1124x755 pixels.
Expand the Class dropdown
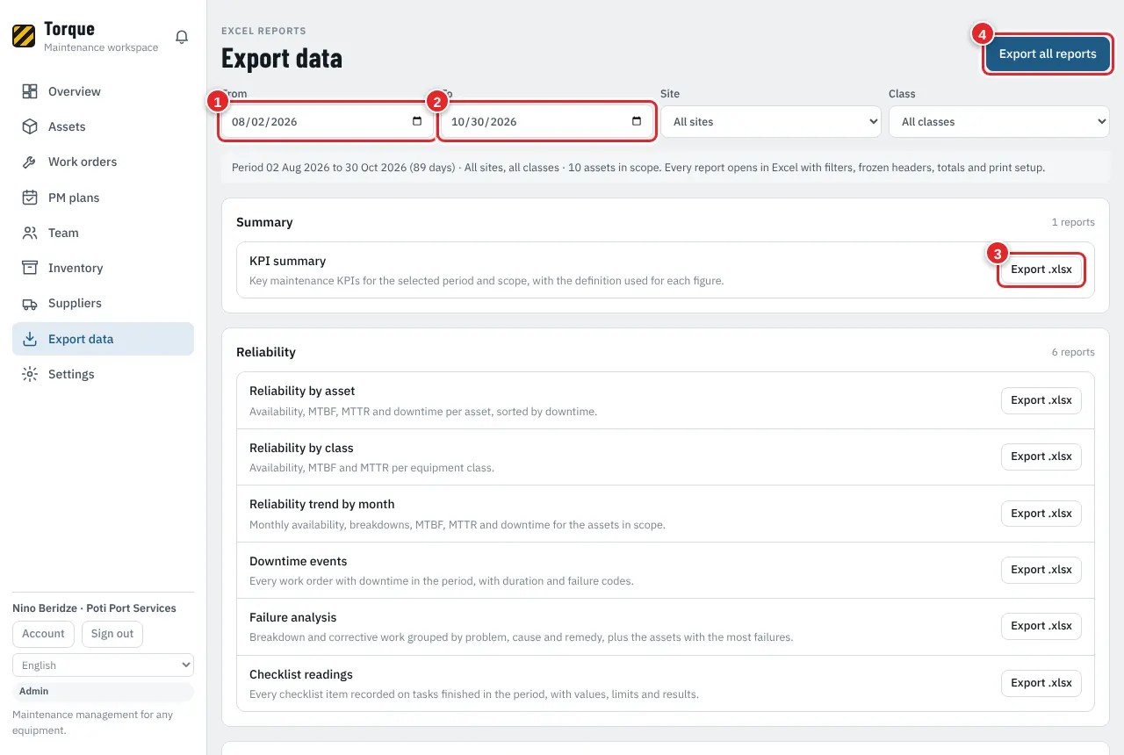pos(998,122)
